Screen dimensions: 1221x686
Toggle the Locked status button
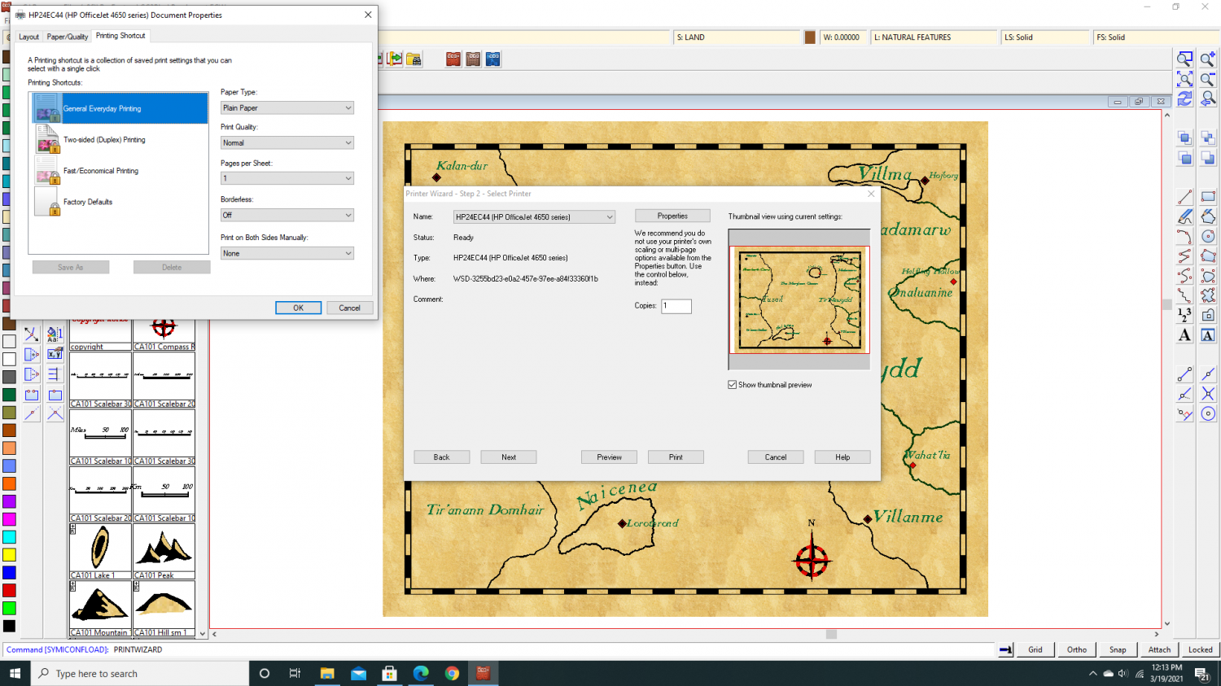pyautogui.click(x=1200, y=649)
